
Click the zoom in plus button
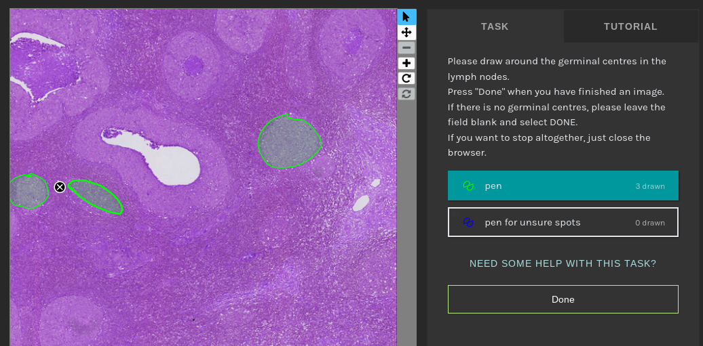point(406,63)
